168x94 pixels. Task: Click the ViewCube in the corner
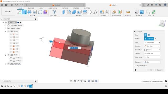pos(162,23)
